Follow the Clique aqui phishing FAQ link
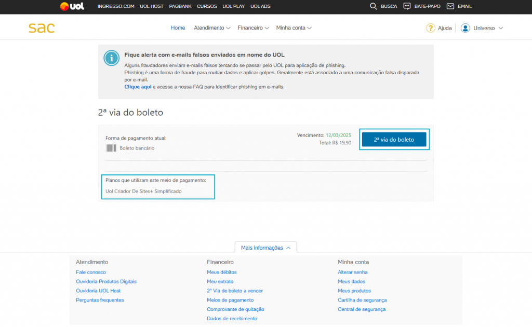Image resolution: width=532 pixels, height=327 pixels. (x=138, y=87)
